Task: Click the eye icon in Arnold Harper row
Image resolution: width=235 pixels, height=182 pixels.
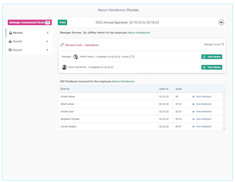Action: pos(193,97)
